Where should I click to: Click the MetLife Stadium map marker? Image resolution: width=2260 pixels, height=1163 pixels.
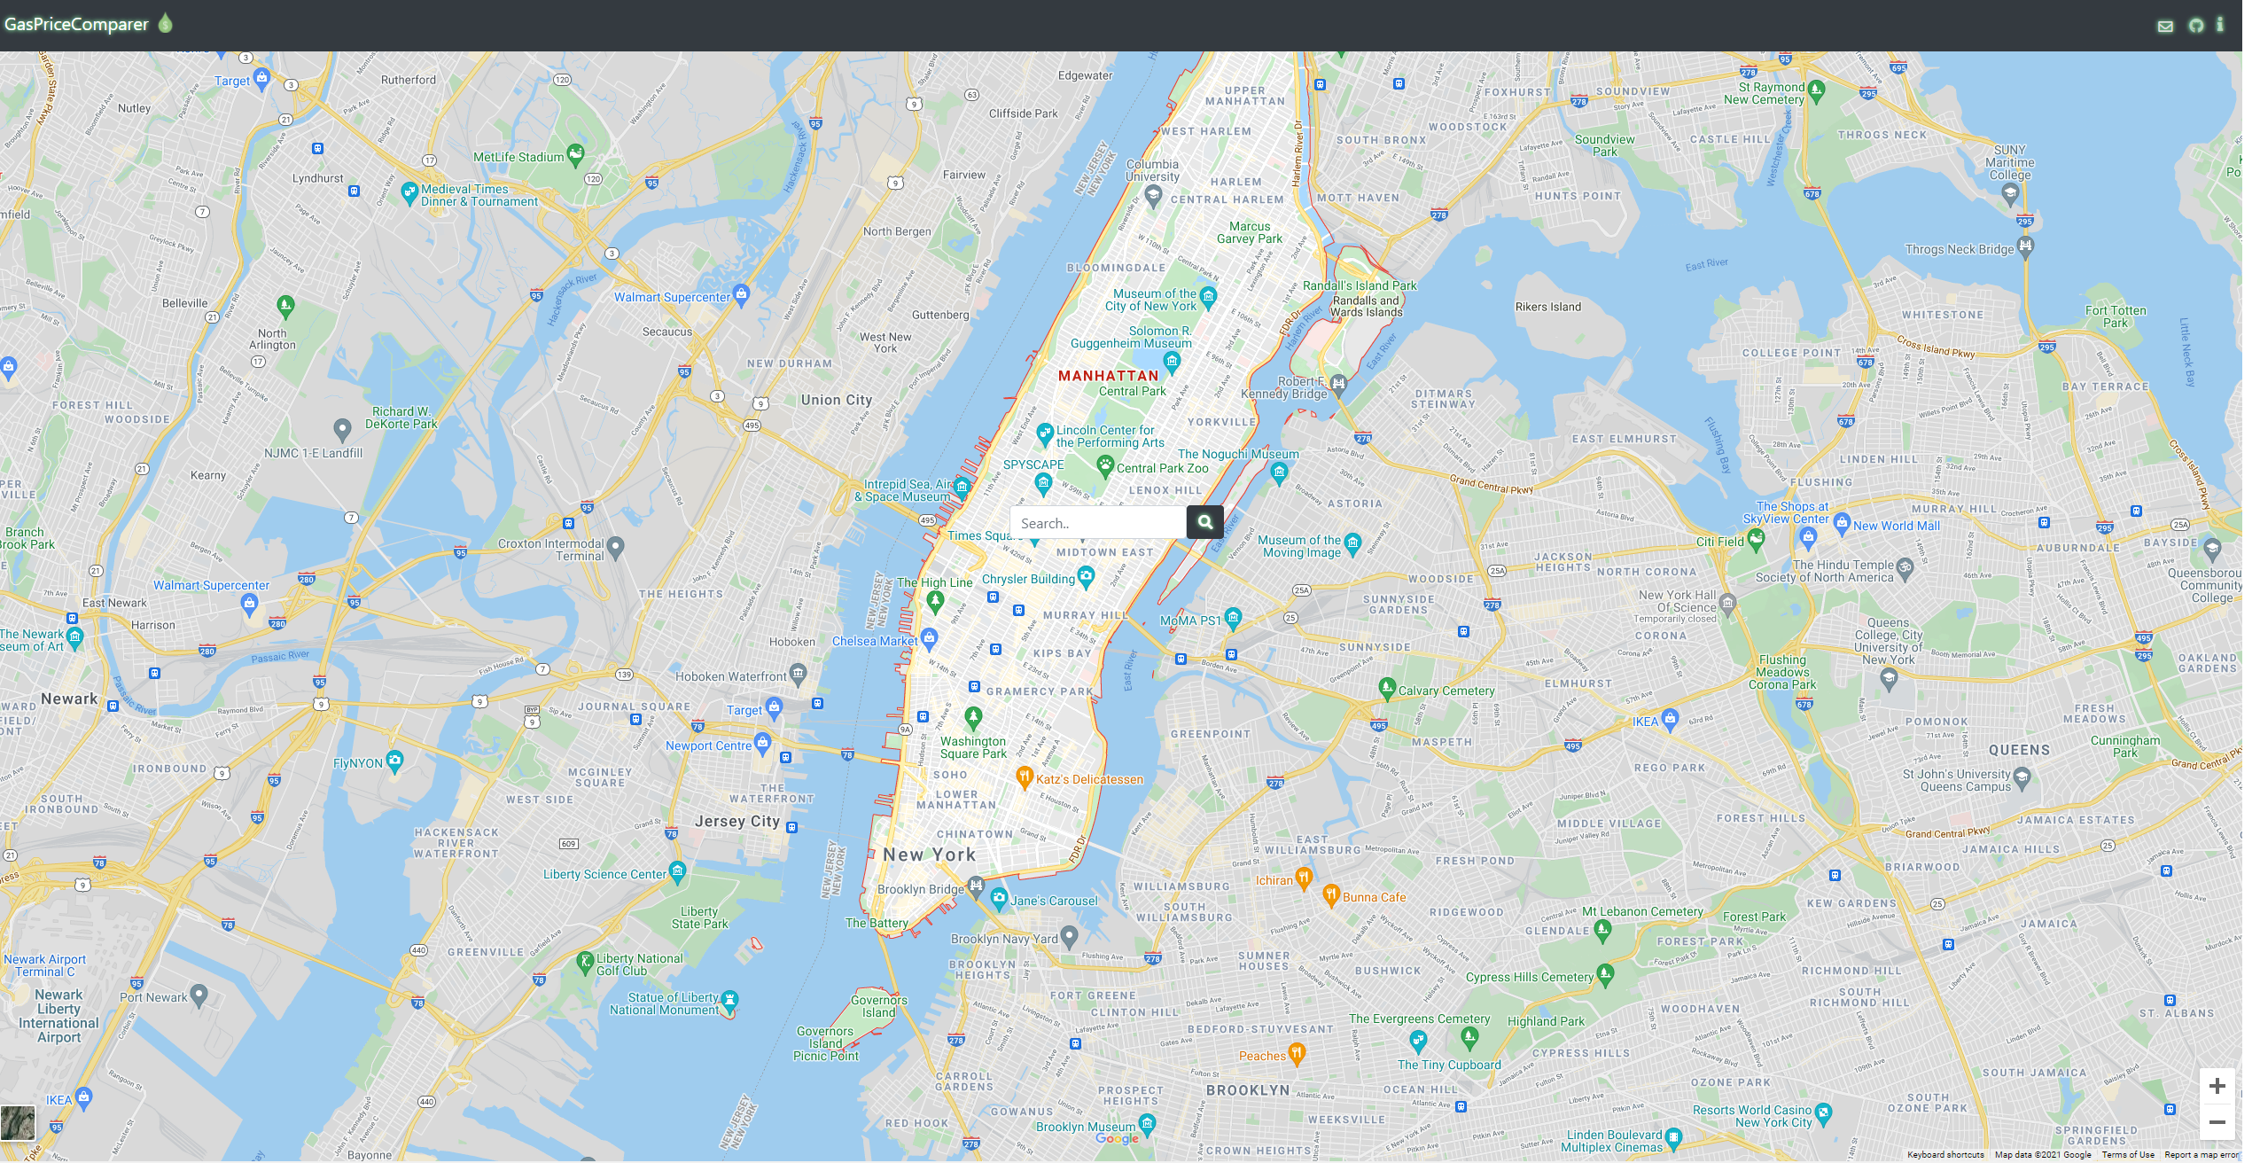point(575,154)
